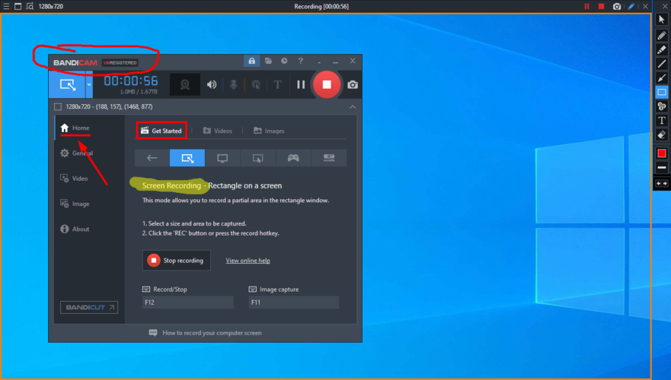Screen dimensions: 671x380
Task: Open the View online help link
Action: click(248, 261)
